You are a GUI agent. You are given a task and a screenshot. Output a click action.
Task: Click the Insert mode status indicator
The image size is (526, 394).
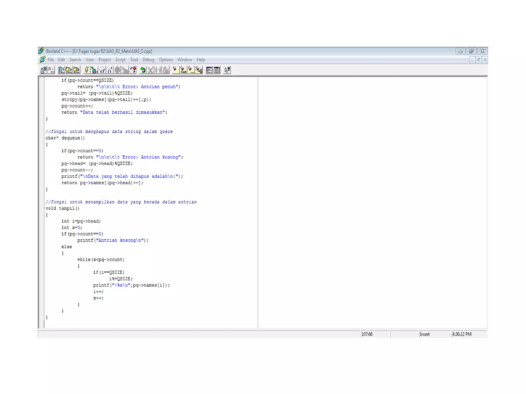point(425,334)
